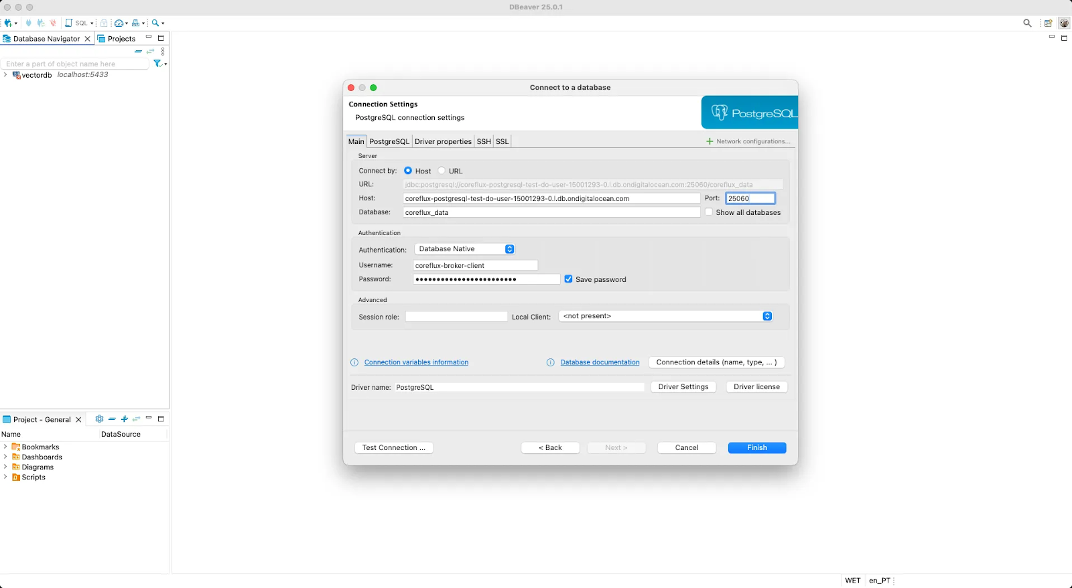Open Network configurations link
This screenshot has height=588, width=1072.
tap(748, 141)
